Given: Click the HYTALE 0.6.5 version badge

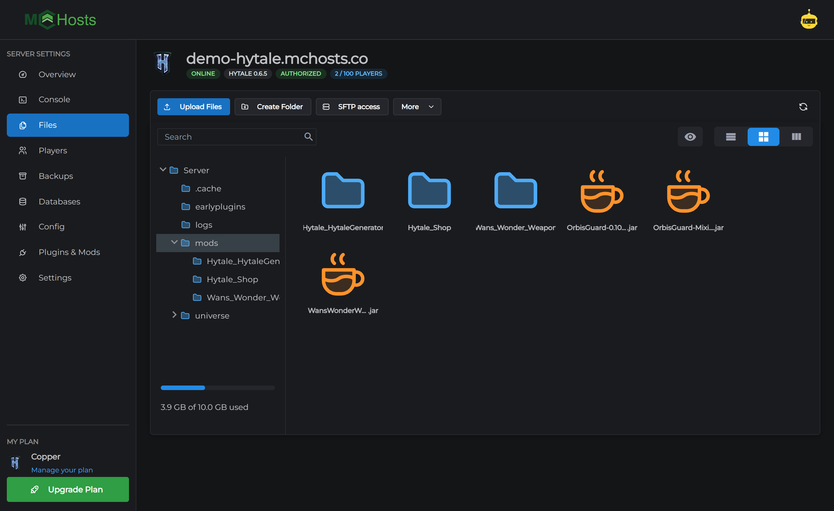Looking at the screenshot, I should click(x=248, y=74).
